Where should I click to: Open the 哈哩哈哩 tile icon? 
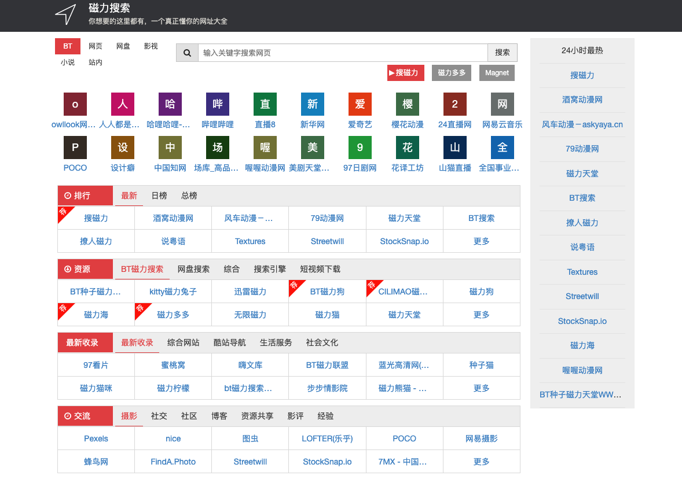(x=170, y=104)
